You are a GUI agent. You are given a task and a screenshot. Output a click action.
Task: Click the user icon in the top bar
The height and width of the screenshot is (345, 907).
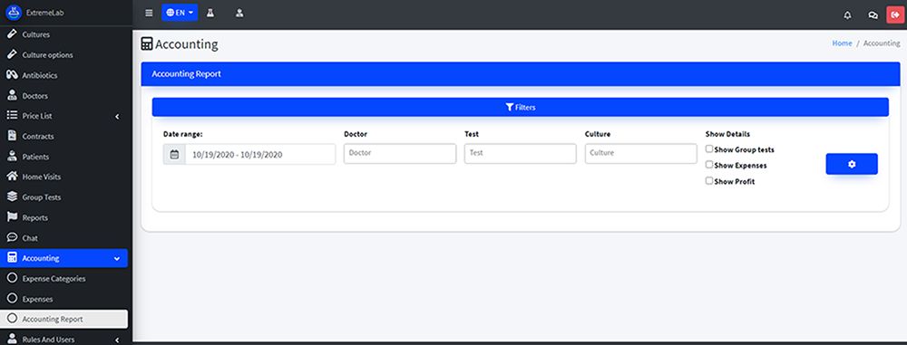[x=239, y=13]
